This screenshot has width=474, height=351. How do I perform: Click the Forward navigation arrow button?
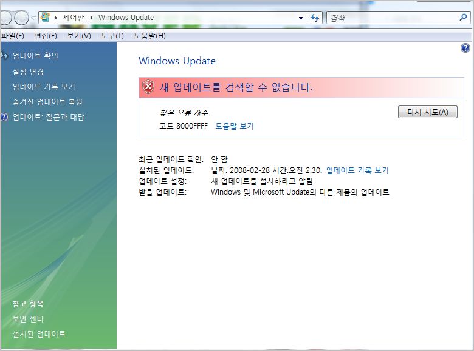pos(22,18)
